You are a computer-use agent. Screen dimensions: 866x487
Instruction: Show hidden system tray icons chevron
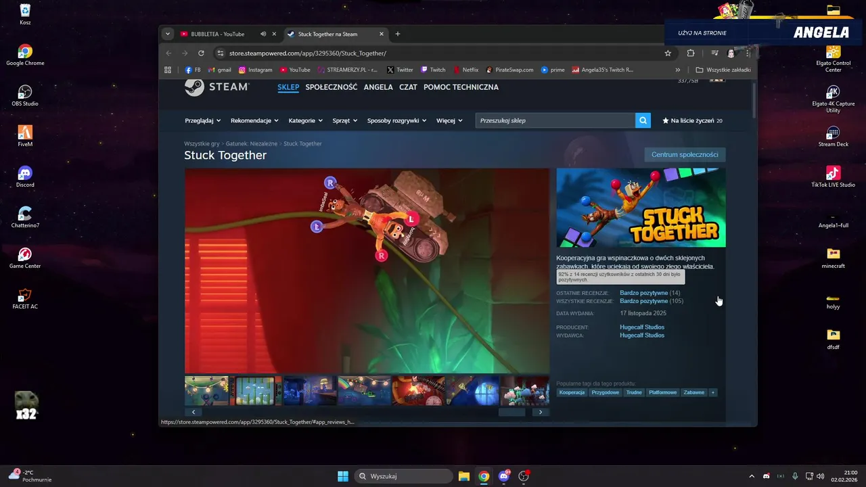pyautogui.click(x=751, y=476)
